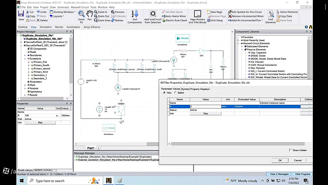This screenshot has width=328, height=185.
Task: Open Layouts dropdown
Action: (x=57, y=16)
